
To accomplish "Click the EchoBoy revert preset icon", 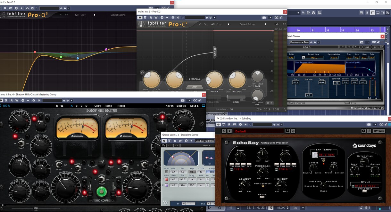I will [x=293, y=131].
